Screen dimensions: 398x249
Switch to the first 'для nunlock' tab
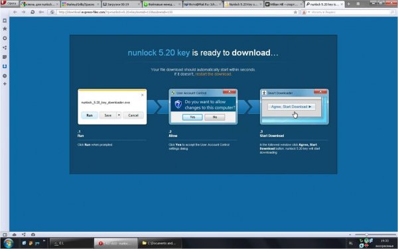pos(40,5)
